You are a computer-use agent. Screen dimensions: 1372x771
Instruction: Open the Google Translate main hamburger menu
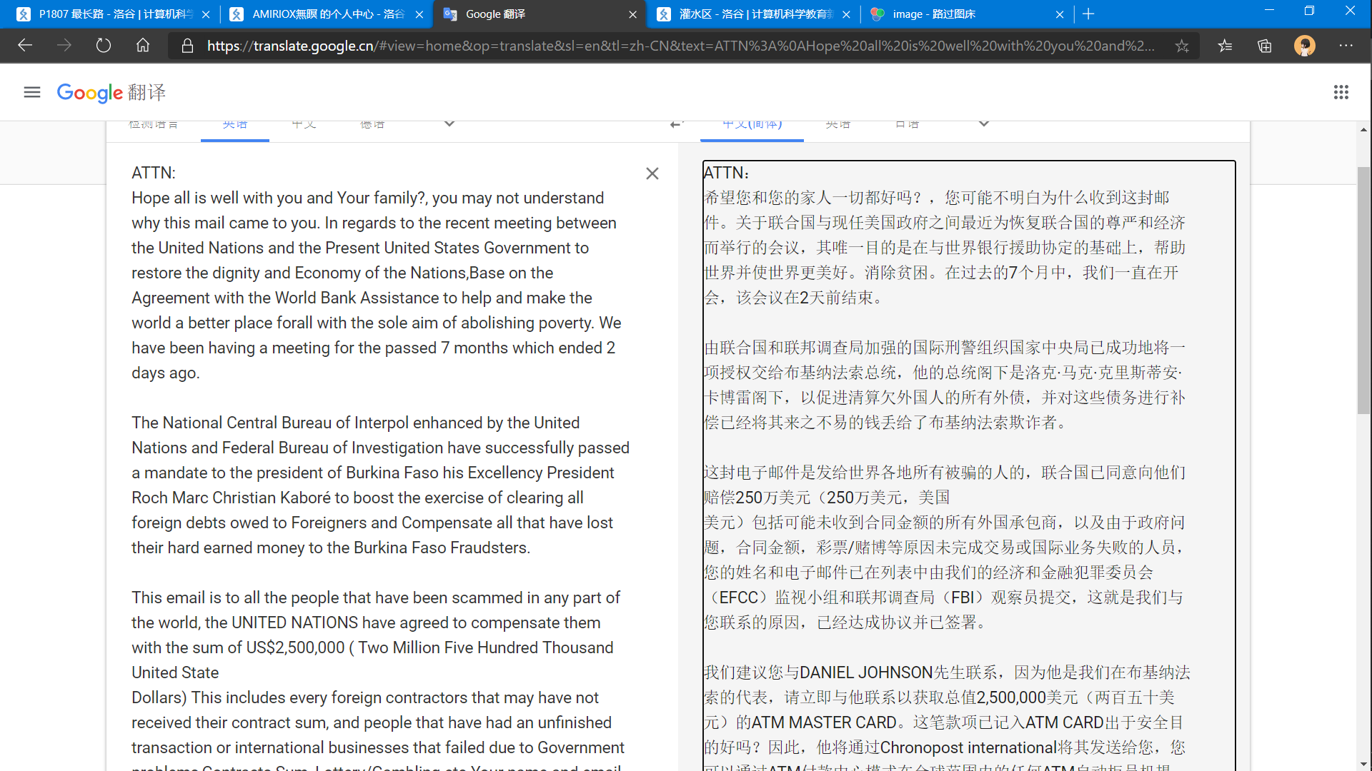(32, 92)
